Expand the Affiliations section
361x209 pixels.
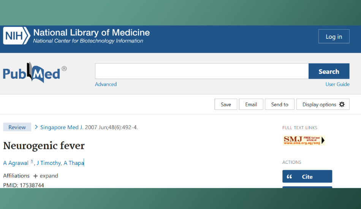pos(46,176)
